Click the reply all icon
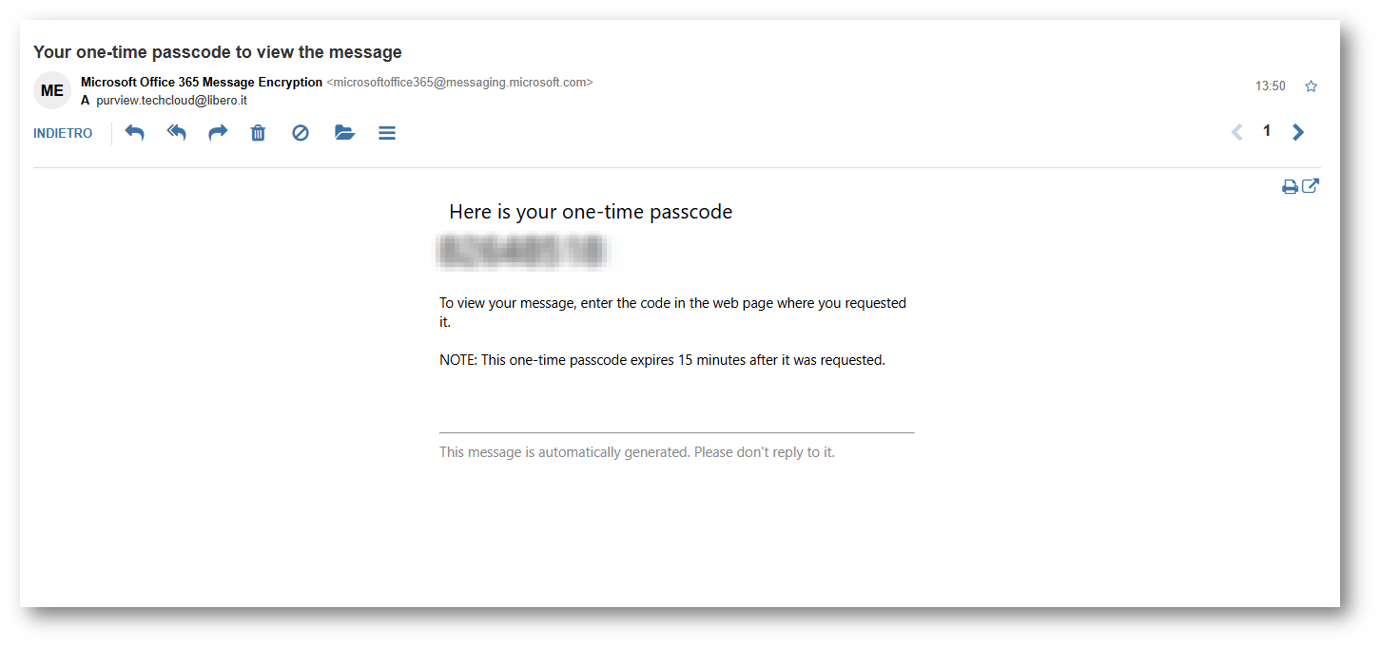Image resolution: width=1380 pixels, height=647 pixels. pos(177,133)
